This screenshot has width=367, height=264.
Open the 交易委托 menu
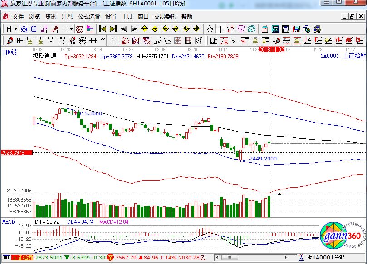coord(165,17)
